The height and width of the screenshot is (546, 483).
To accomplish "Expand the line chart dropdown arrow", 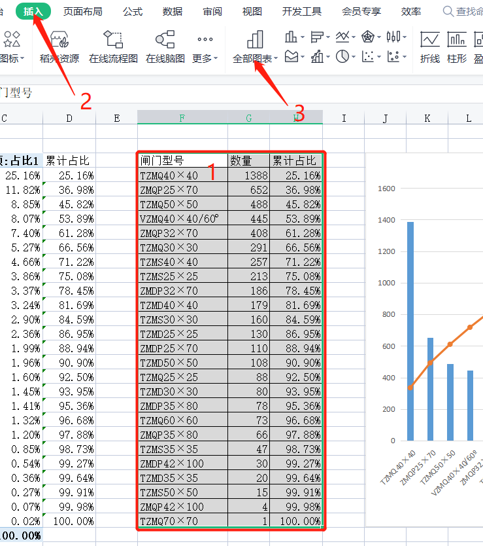I will pos(354,37).
